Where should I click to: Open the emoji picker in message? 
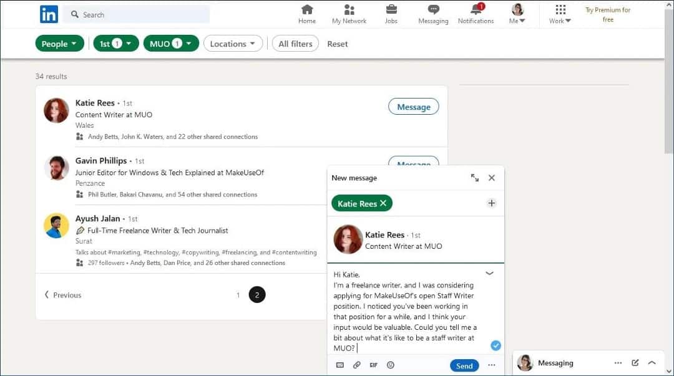pos(390,365)
